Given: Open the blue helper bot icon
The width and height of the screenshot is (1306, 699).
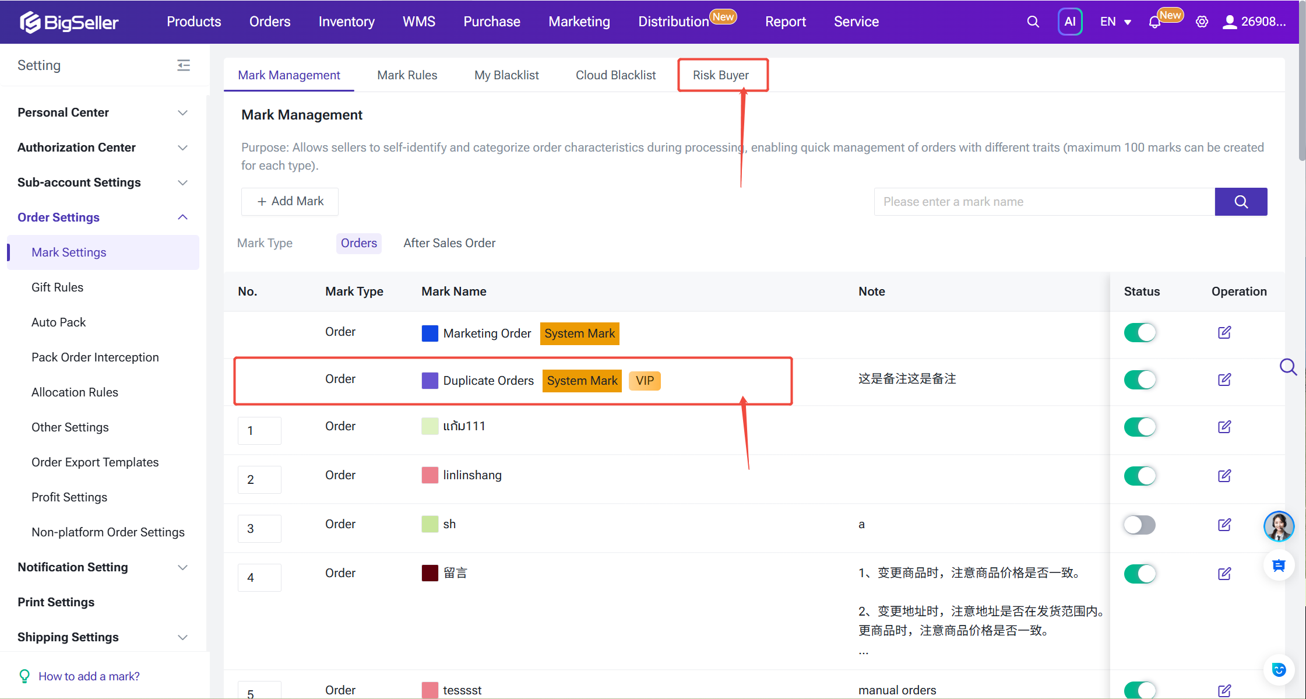Looking at the screenshot, I should pyautogui.click(x=1279, y=670).
